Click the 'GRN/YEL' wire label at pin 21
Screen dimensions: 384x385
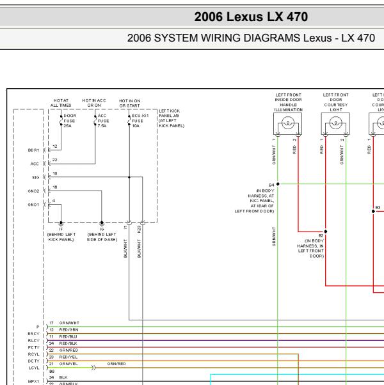pos(68,364)
